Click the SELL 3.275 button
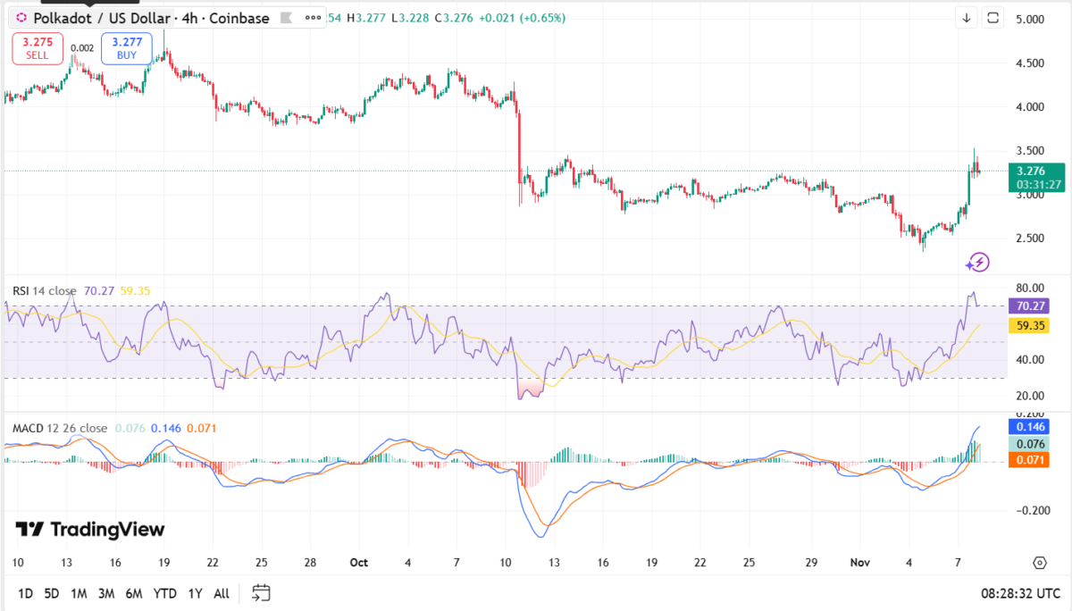 [37, 48]
